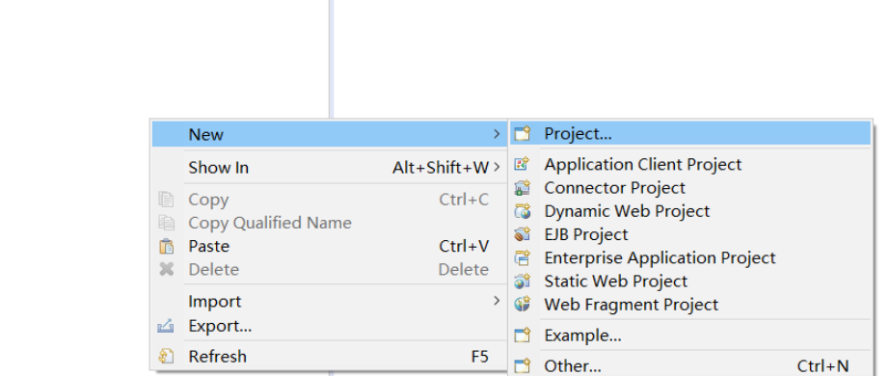
Task: Click the Refresh icon
Action: (x=166, y=357)
